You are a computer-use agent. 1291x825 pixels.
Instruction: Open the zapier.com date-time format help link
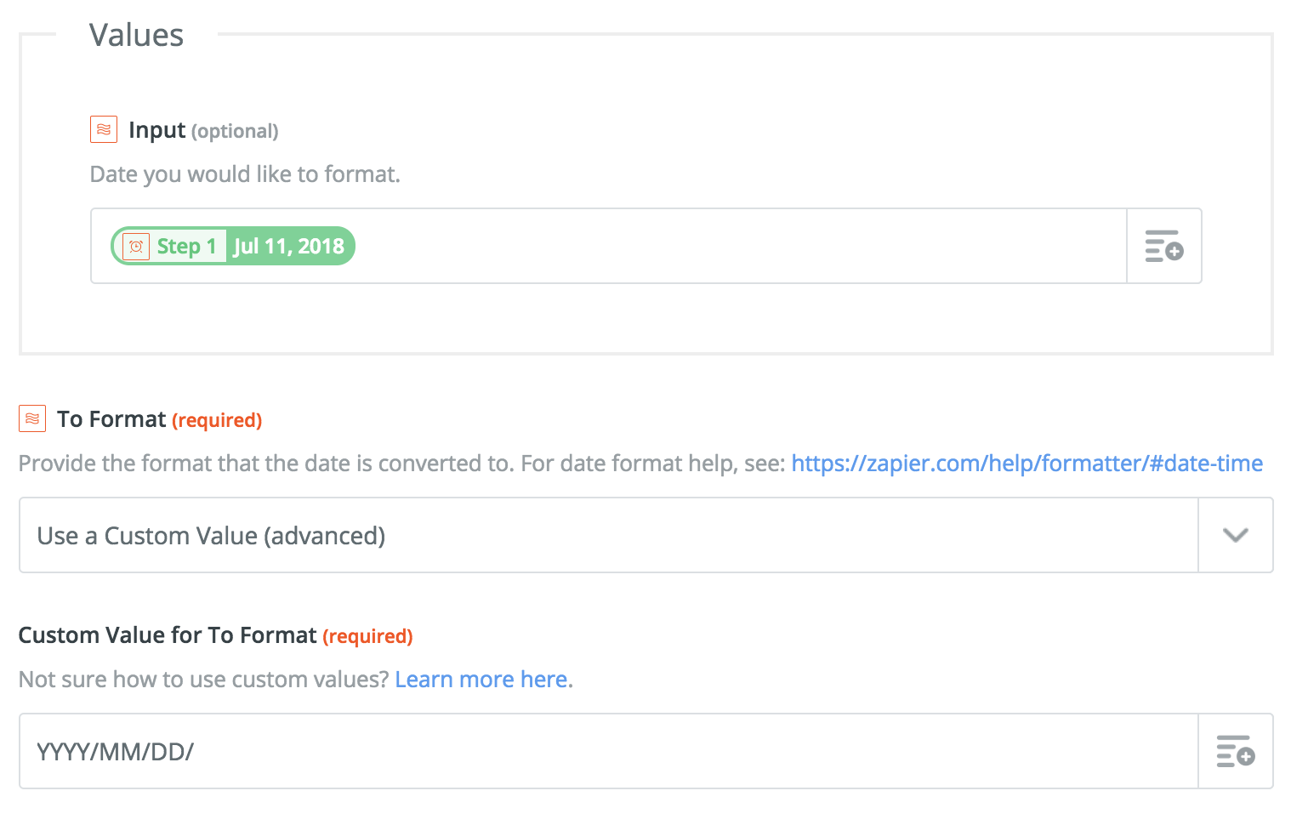tap(1026, 463)
